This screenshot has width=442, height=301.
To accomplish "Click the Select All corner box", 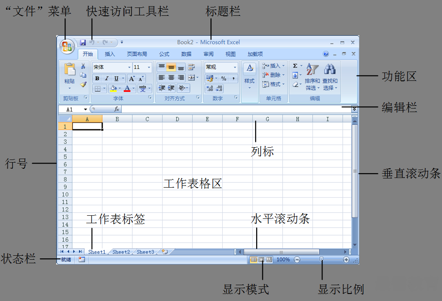I will pyautogui.click(x=65, y=119).
